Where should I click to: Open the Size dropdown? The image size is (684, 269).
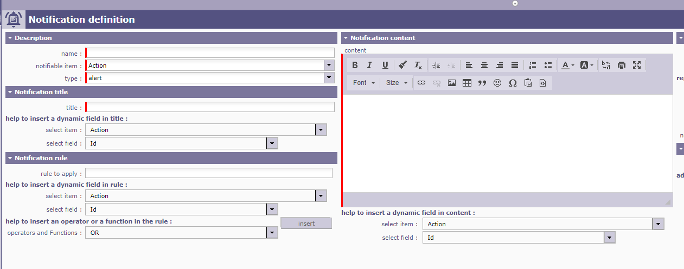click(x=397, y=83)
